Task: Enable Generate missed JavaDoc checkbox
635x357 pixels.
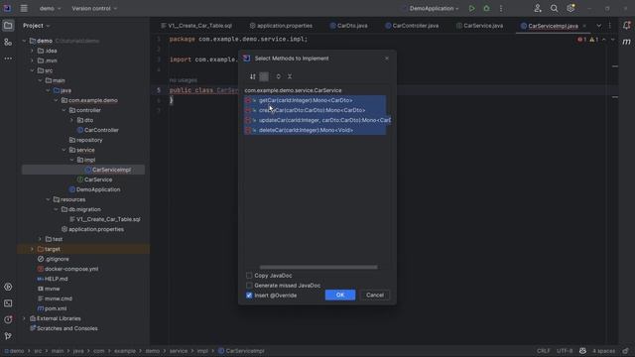Action: click(249, 286)
